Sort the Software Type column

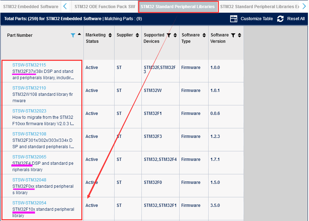pos(204,35)
